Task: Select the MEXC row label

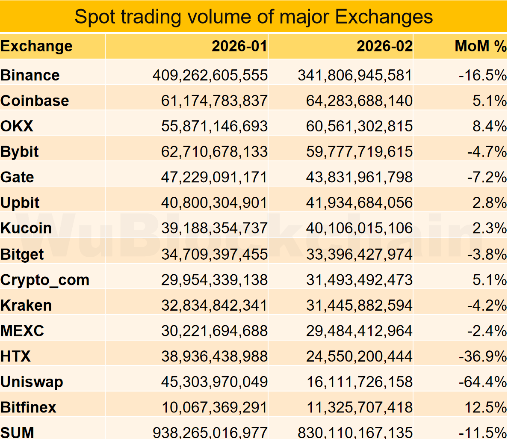Action: click(x=22, y=331)
